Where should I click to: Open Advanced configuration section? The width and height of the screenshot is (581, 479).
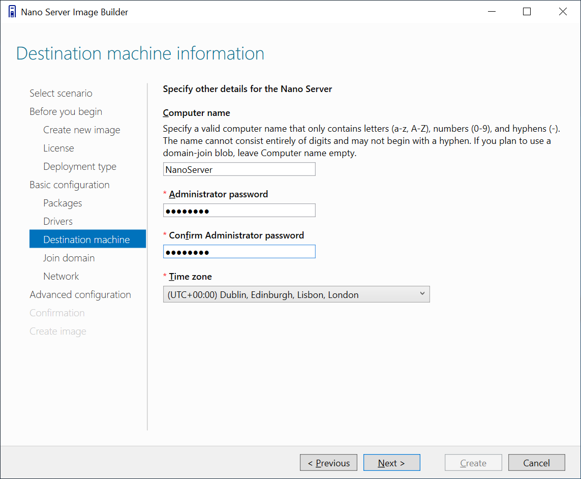(x=80, y=294)
